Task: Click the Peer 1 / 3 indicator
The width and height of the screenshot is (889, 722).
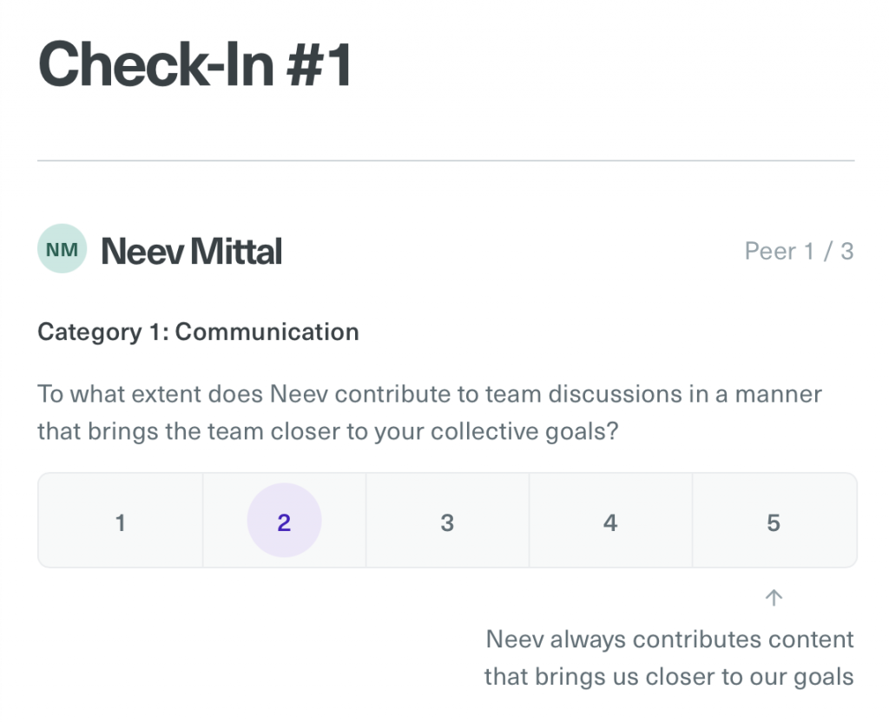Action: pyautogui.click(x=799, y=252)
